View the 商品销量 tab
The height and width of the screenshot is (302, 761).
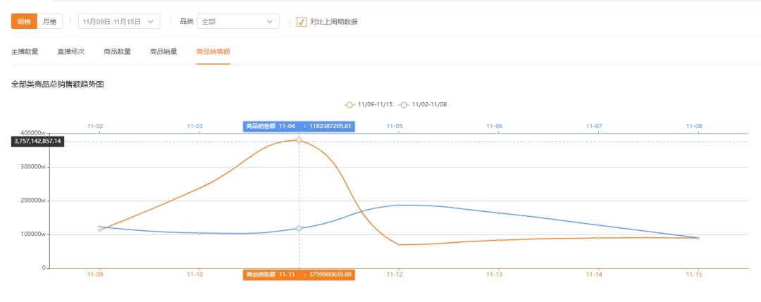tap(163, 51)
